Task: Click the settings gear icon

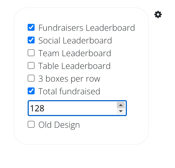Action: pyautogui.click(x=158, y=15)
